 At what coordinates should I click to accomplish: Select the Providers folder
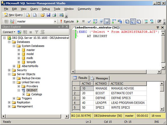click(32, 86)
